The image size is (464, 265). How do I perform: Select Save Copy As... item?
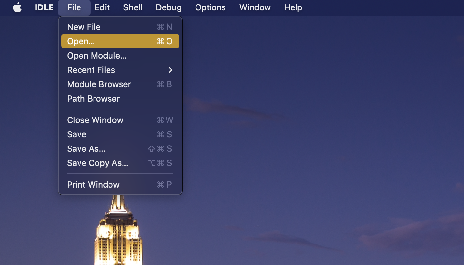click(98, 163)
